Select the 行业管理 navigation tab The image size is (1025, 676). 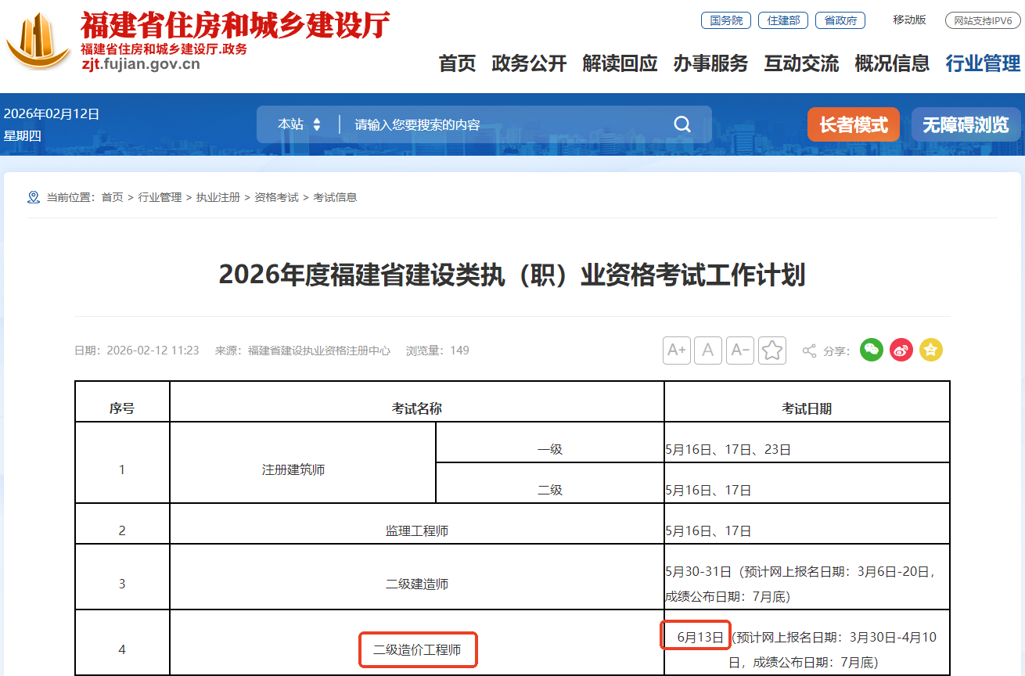tap(981, 63)
